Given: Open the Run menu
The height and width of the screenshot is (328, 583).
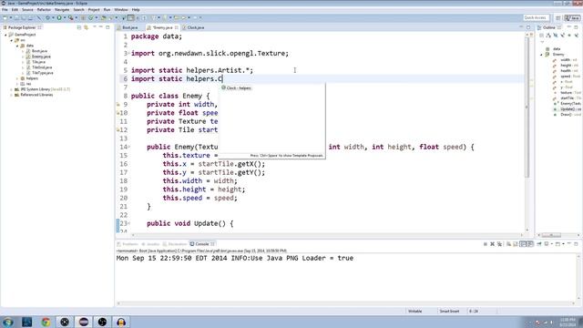Looking at the screenshot, I should (107, 10).
